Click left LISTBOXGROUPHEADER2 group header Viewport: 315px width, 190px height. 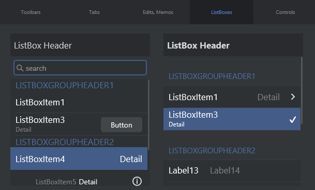[65, 142]
